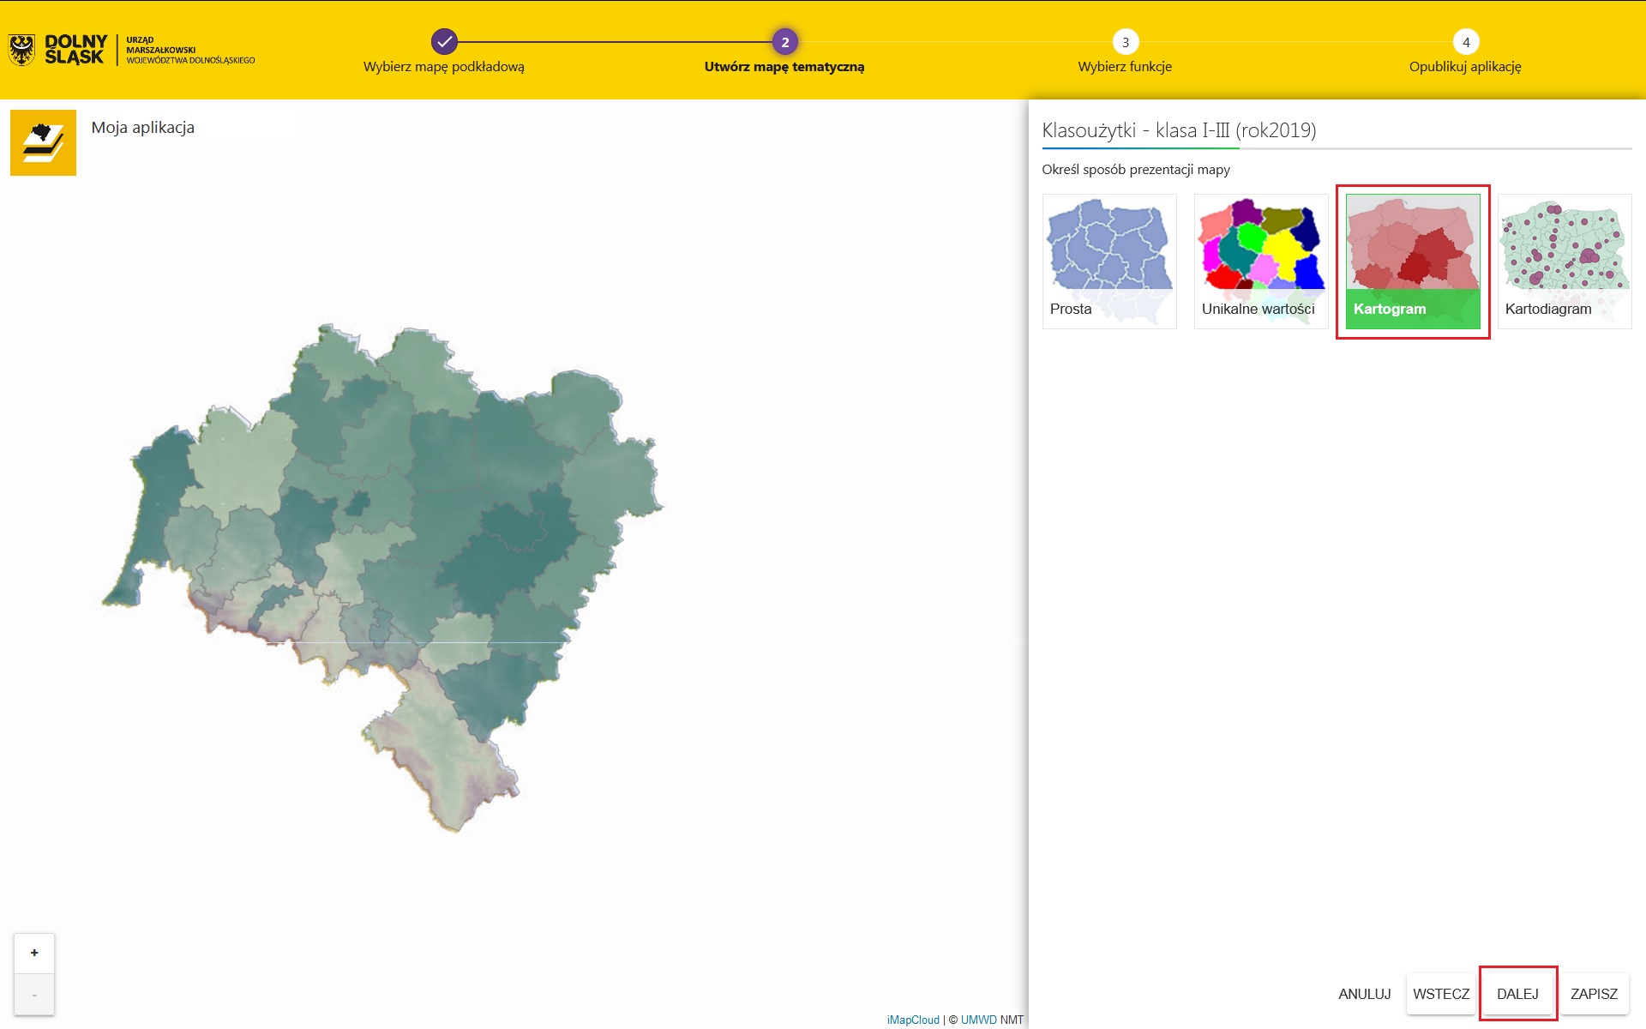Screen dimensions: 1646x1029
Task: Zoom in on the map with the plus button
Action: pos(34,953)
